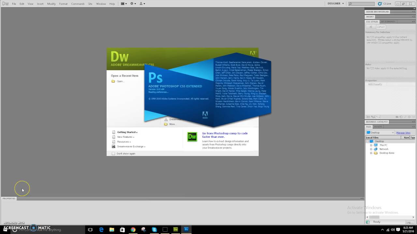
Task: Click the New Features page icon
Action: (114, 137)
